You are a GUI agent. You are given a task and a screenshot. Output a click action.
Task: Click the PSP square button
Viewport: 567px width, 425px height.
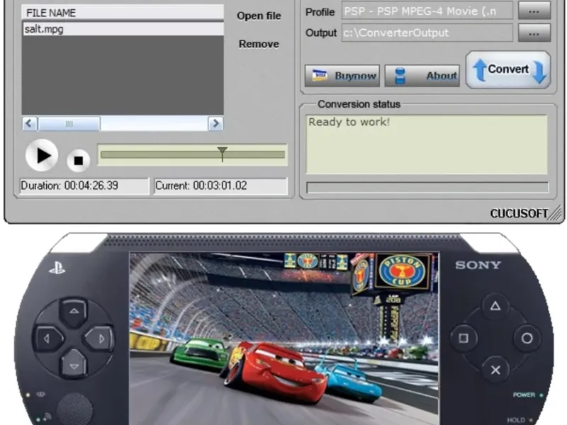[464, 339]
